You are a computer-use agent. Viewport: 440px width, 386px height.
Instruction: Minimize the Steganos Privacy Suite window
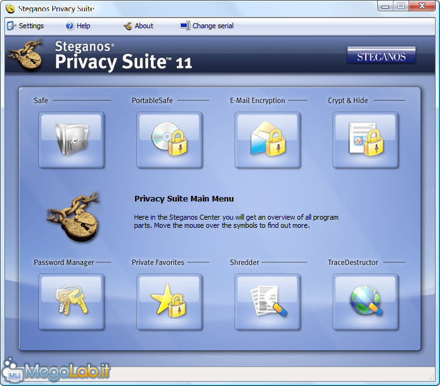pos(385,6)
